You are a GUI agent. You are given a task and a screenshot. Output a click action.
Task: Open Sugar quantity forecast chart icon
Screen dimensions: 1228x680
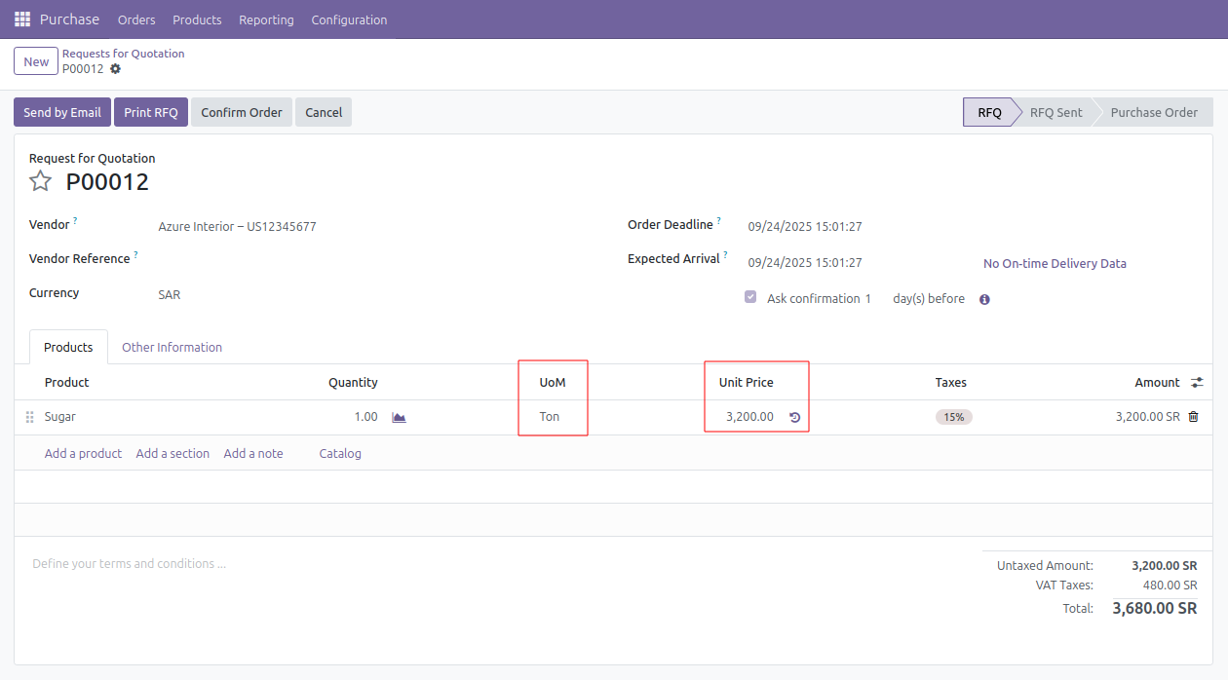[399, 417]
